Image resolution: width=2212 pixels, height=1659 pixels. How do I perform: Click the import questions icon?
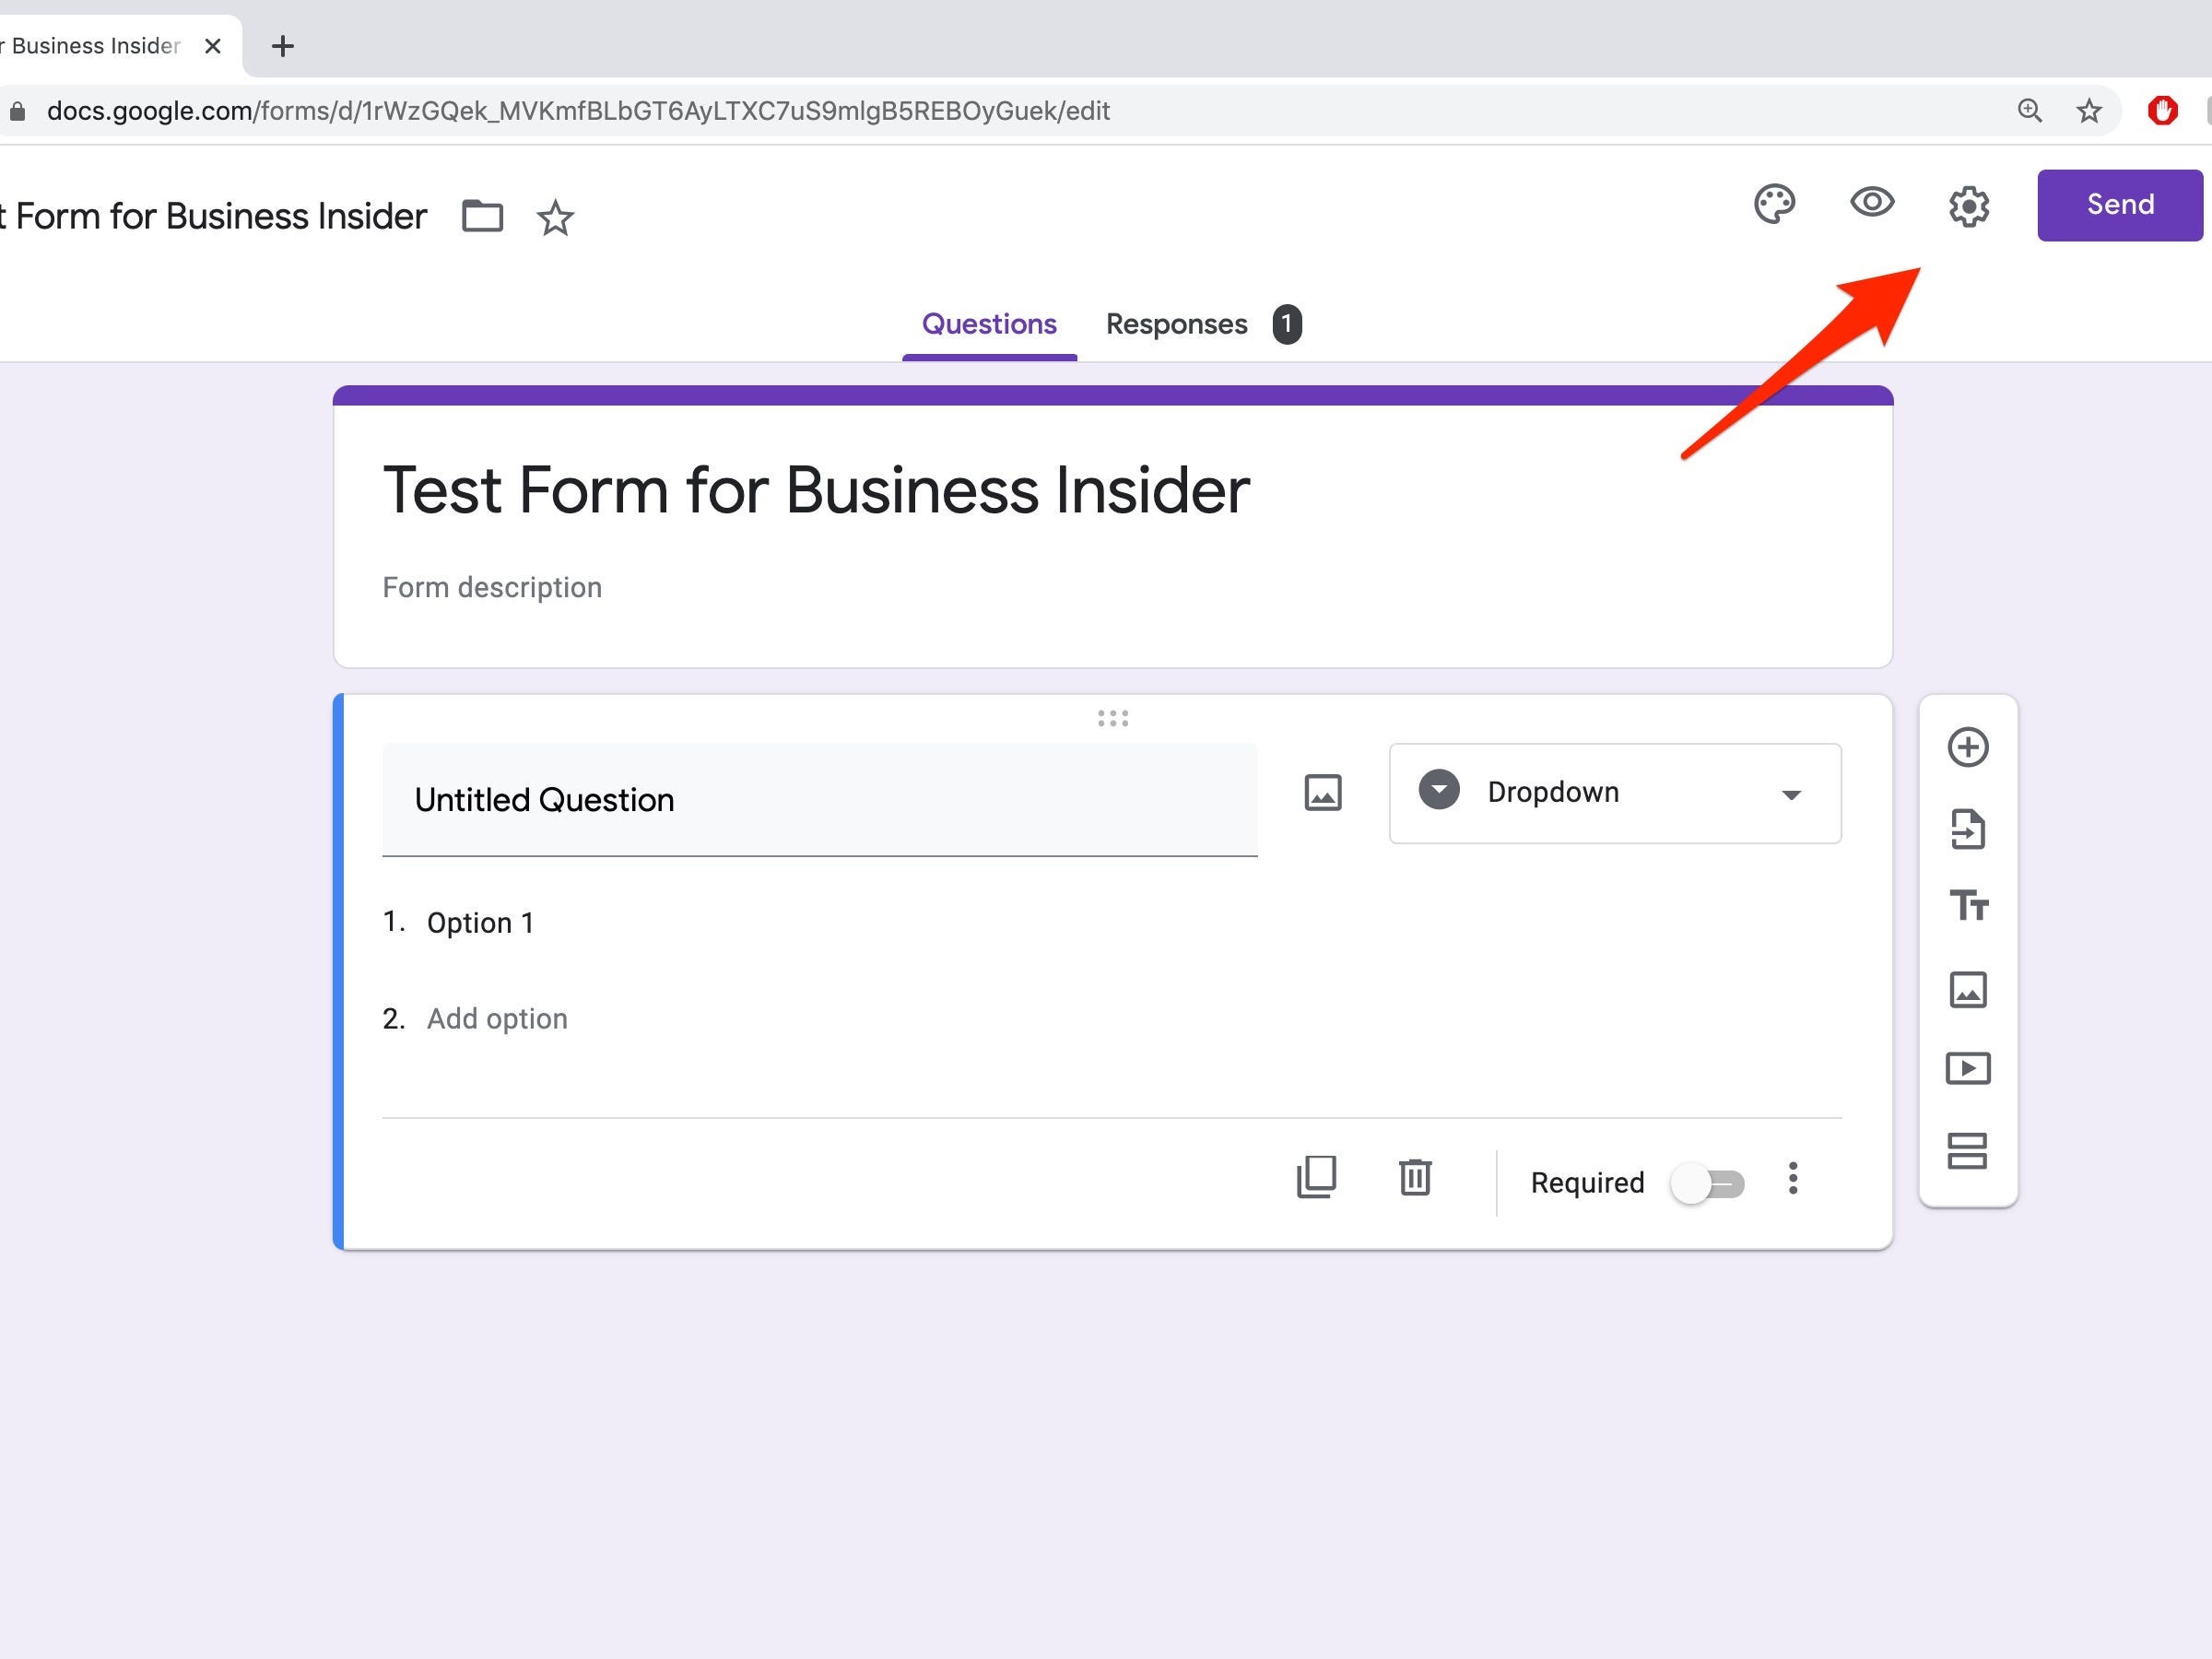tap(1970, 828)
